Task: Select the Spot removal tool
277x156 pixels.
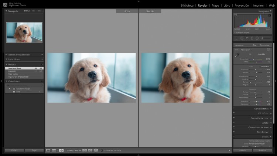Action: point(242,38)
